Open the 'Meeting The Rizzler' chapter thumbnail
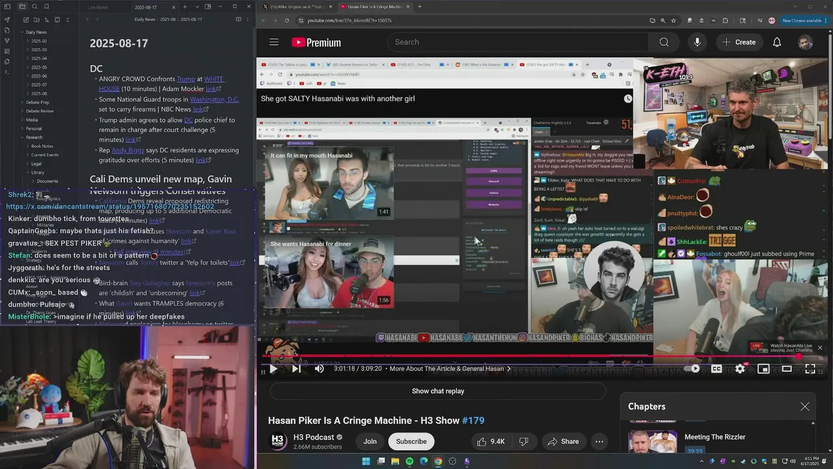Viewport: 833px width, 469px height. (652, 442)
